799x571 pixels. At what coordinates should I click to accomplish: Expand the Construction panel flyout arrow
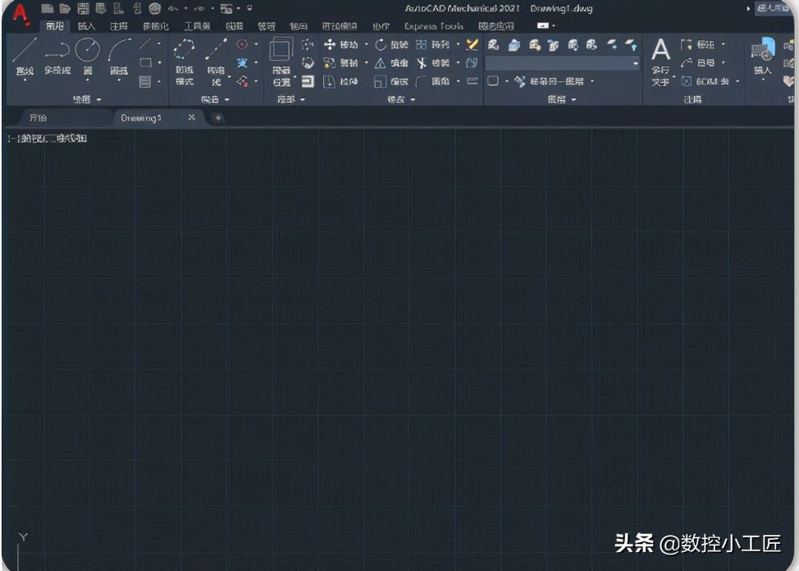pos(226,100)
